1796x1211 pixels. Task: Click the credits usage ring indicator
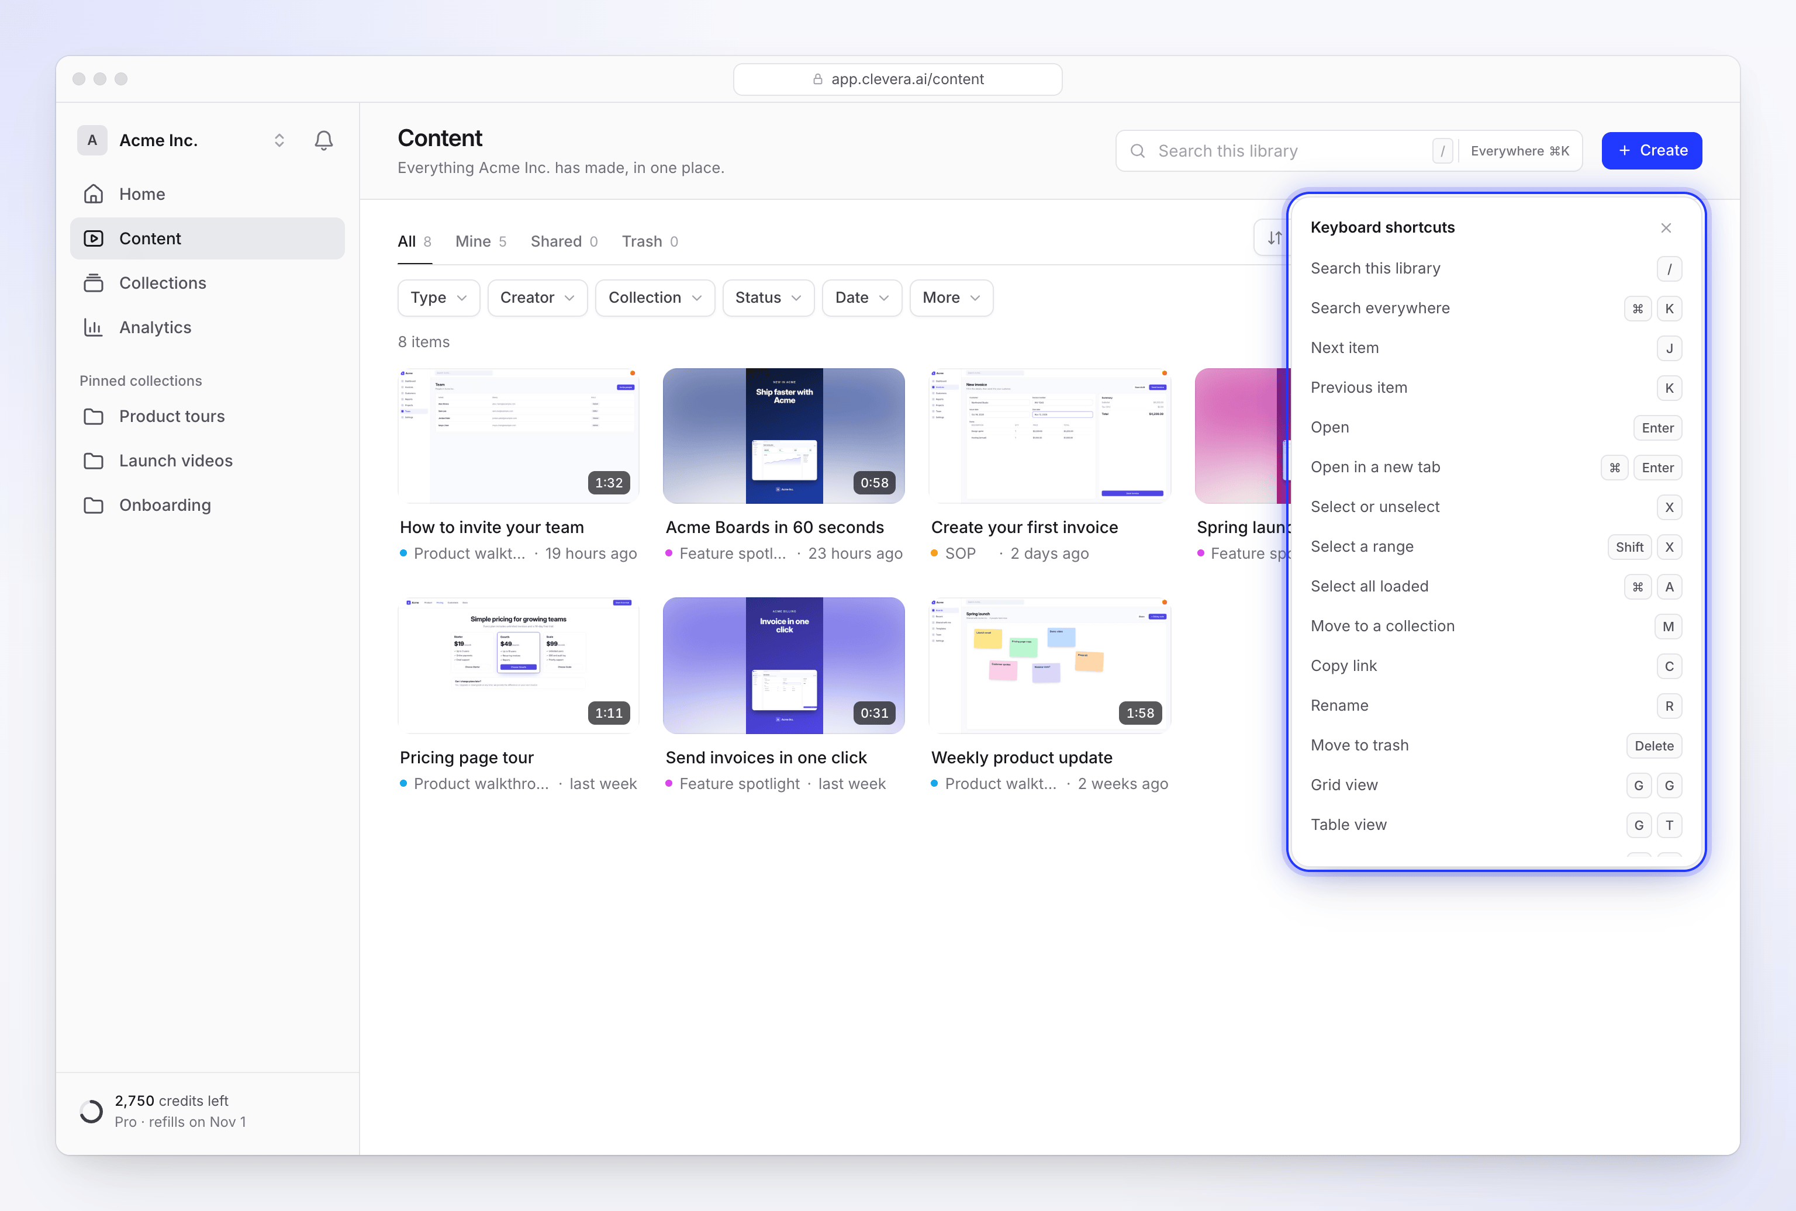(91, 1110)
